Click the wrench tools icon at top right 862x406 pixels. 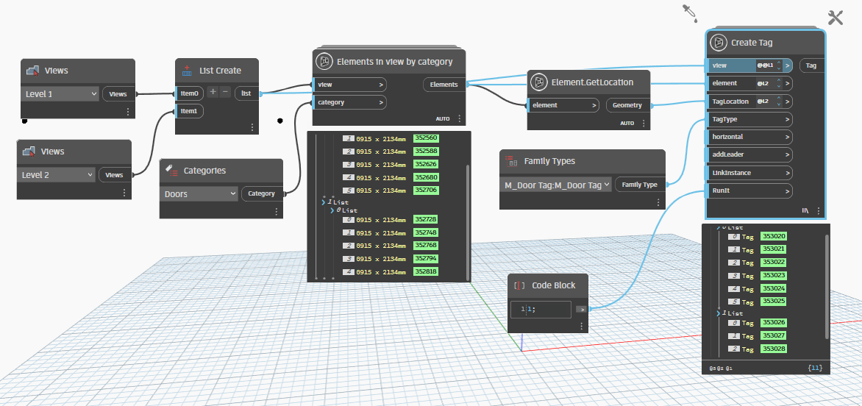coord(836,18)
